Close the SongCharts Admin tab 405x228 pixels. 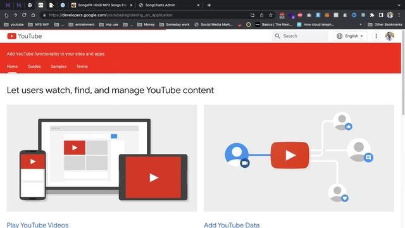coord(198,5)
